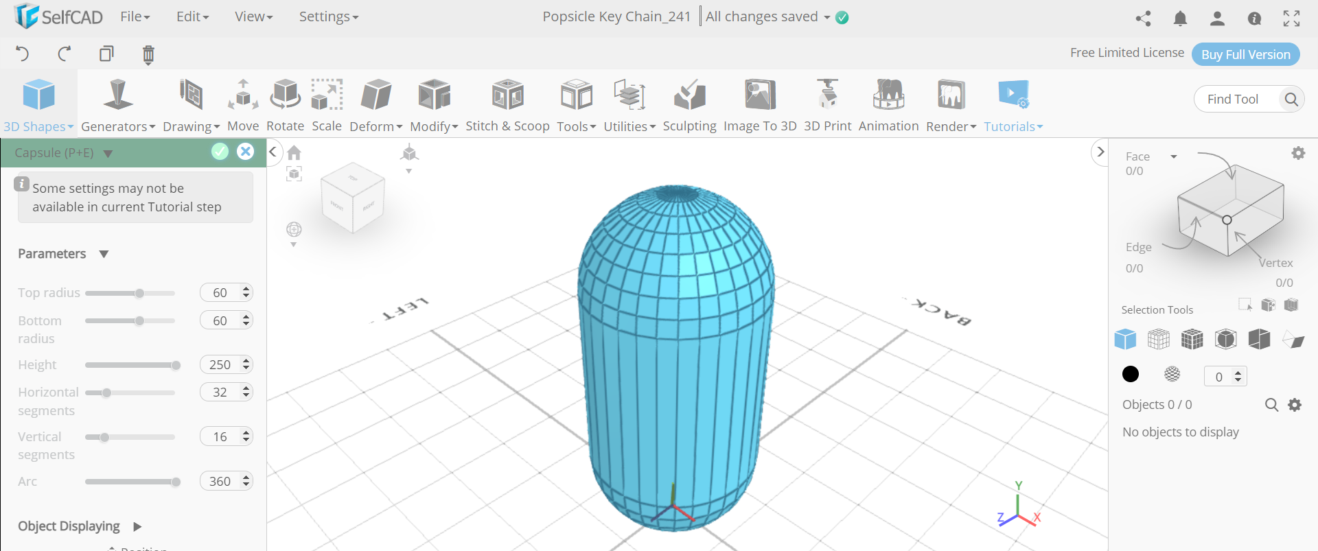Collapse the right panel with the chevron
Image resolution: width=1318 pixels, height=551 pixels.
coord(1100,152)
